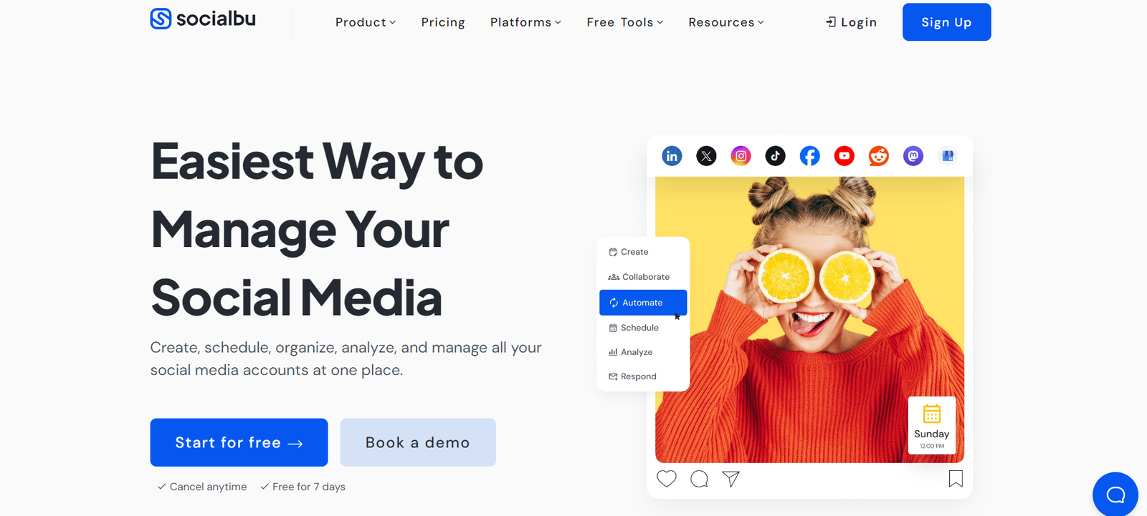Click the Start for free button
This screenshot has height=516, width=1147.
click(x=239, y=442)
